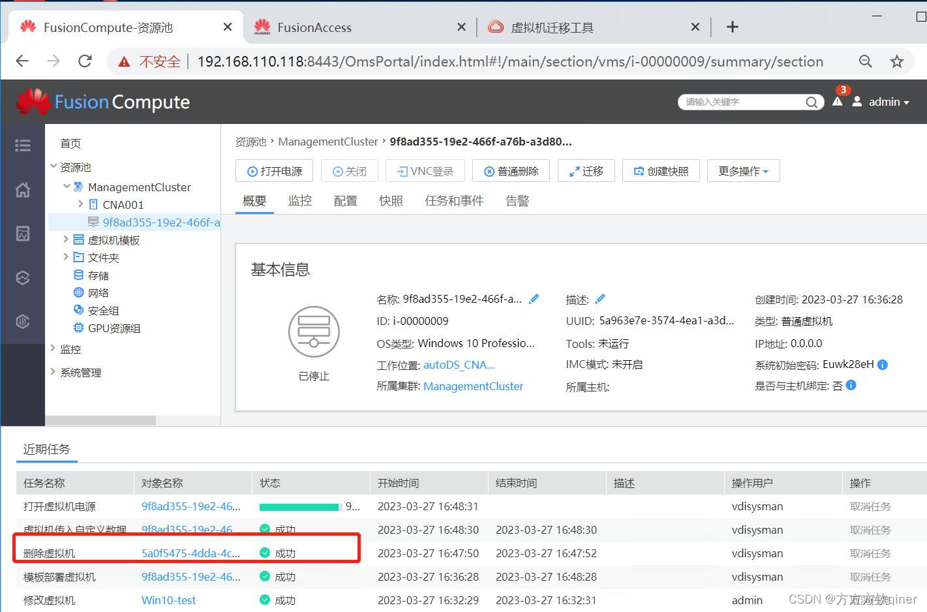Close the 虚拟机迁移工具 browser tab
The height and width of the screenshot is (612, 927).
tap(695, 27)
